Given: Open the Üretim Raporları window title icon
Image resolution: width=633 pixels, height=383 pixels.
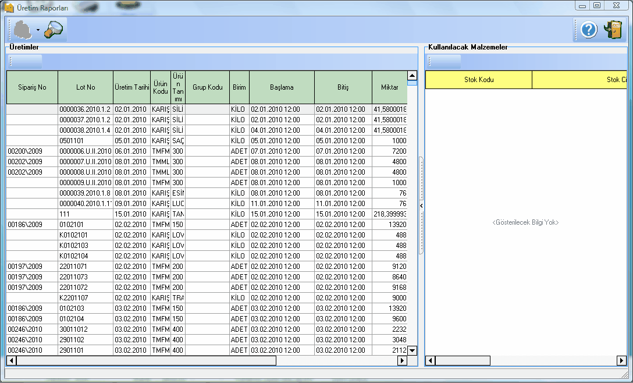Looking at the screenshot, I should [x=9, y=7].
